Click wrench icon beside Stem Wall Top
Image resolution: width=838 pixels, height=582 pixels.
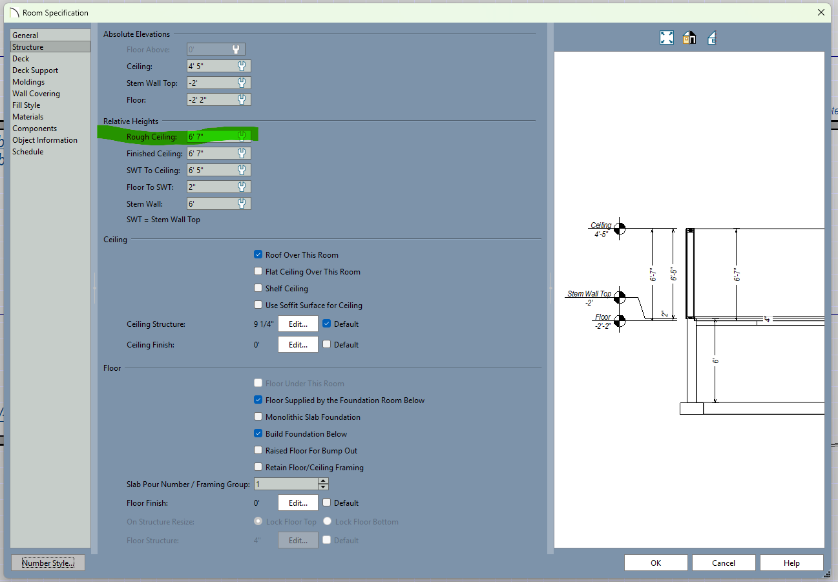pos(242,83)
